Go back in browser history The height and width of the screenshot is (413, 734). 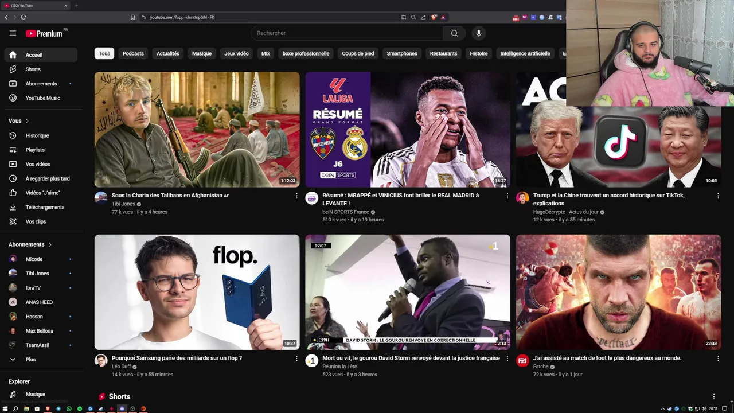point(6,17)
